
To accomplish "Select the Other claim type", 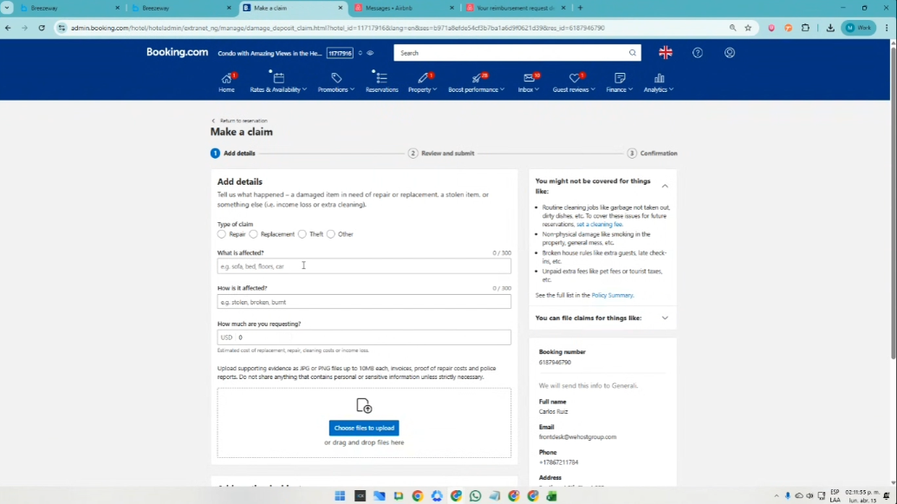I will point(331,234).
